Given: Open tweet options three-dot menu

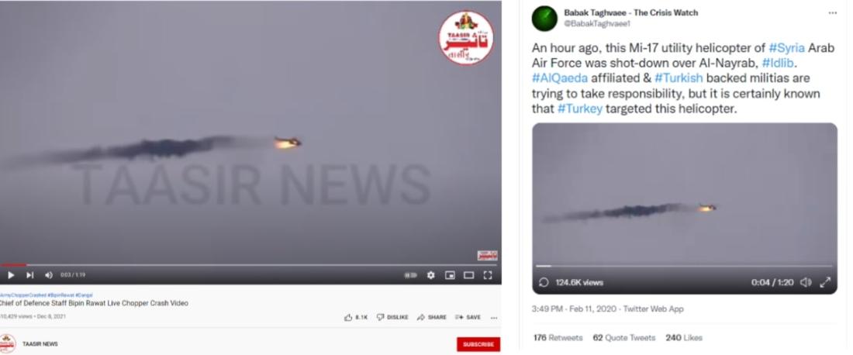Looking at the screenshot, I should 832,13.
